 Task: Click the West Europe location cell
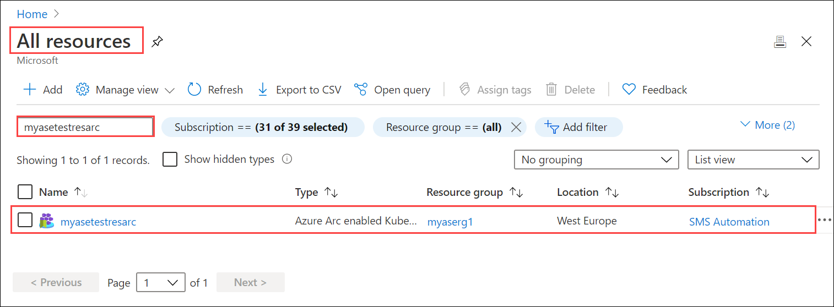point(587,221)
